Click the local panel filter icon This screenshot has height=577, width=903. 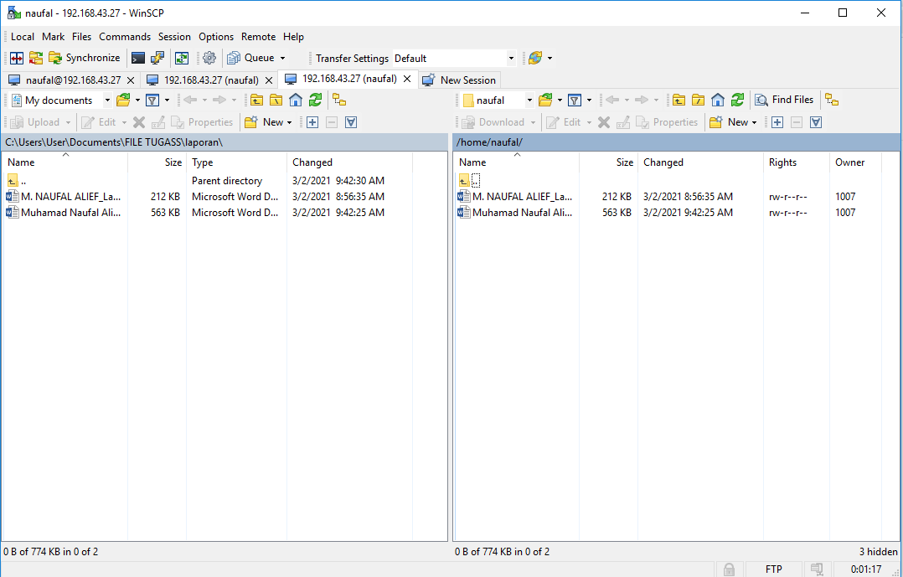pyautogui.click(x=152, y=100)
